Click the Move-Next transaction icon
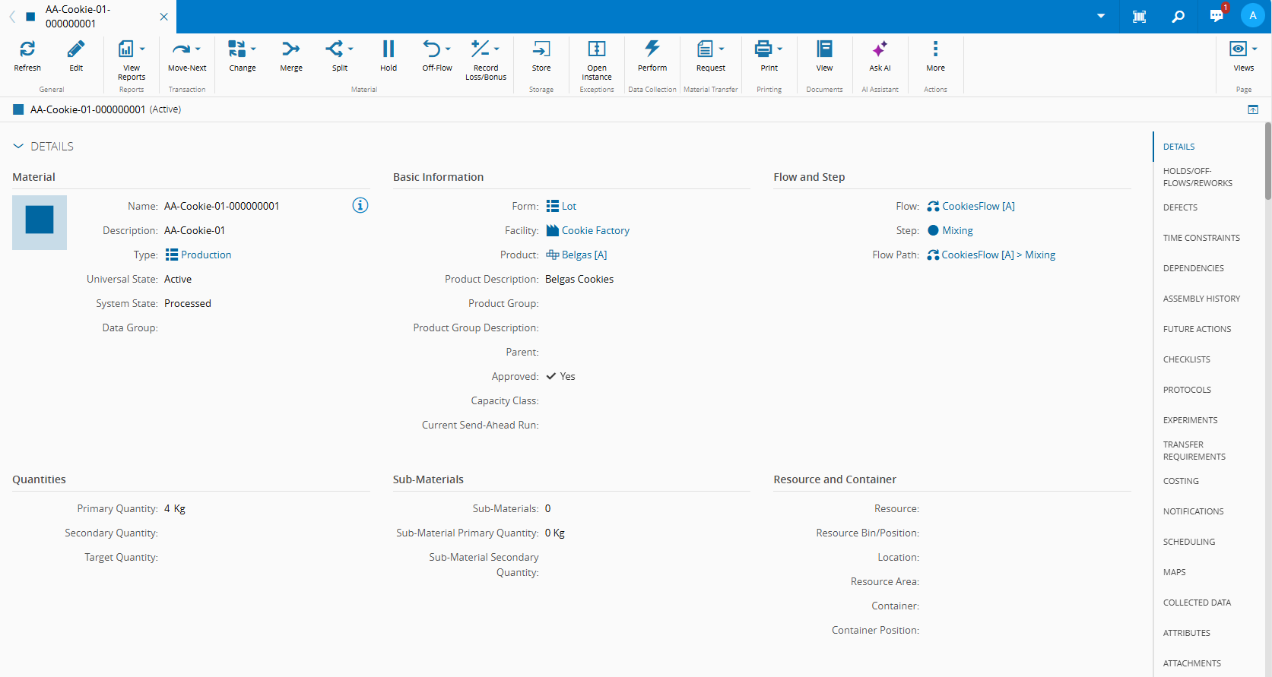1272x677 pixels. click(x=181, y=49)
